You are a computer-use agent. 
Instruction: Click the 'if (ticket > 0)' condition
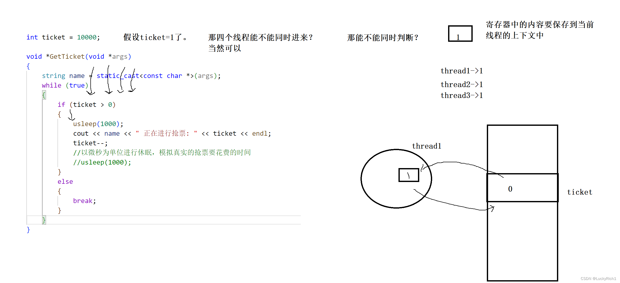point(87,105)
